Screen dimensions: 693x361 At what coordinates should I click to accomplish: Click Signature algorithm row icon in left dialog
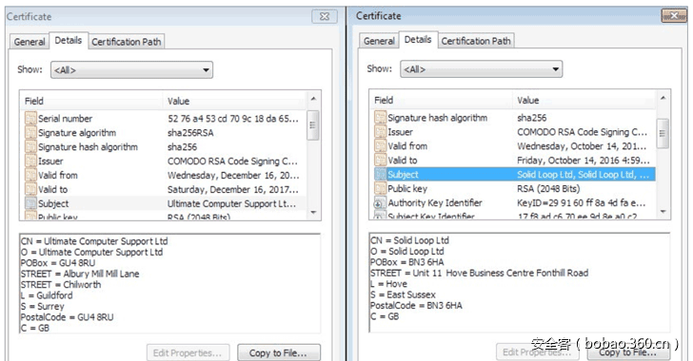pyautogui.click(x=30, y=132)
